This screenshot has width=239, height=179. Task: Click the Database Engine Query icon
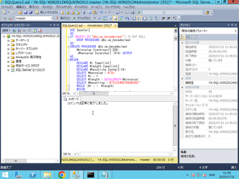coord(62,12)
